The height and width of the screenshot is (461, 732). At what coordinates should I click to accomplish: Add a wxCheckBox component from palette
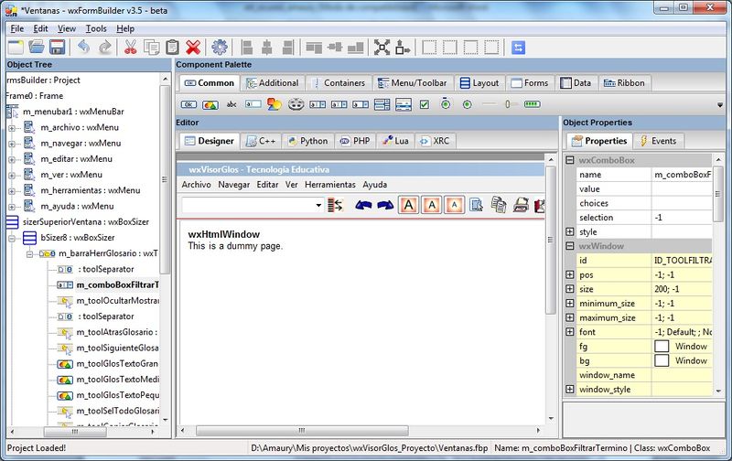[x=425, y=104]
